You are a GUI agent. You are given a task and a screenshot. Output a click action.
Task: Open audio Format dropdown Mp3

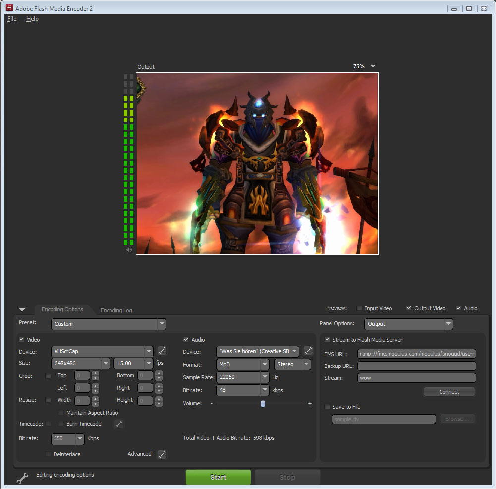pos(243,365)
